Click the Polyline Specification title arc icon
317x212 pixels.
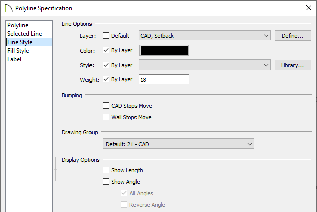[9, 8]
